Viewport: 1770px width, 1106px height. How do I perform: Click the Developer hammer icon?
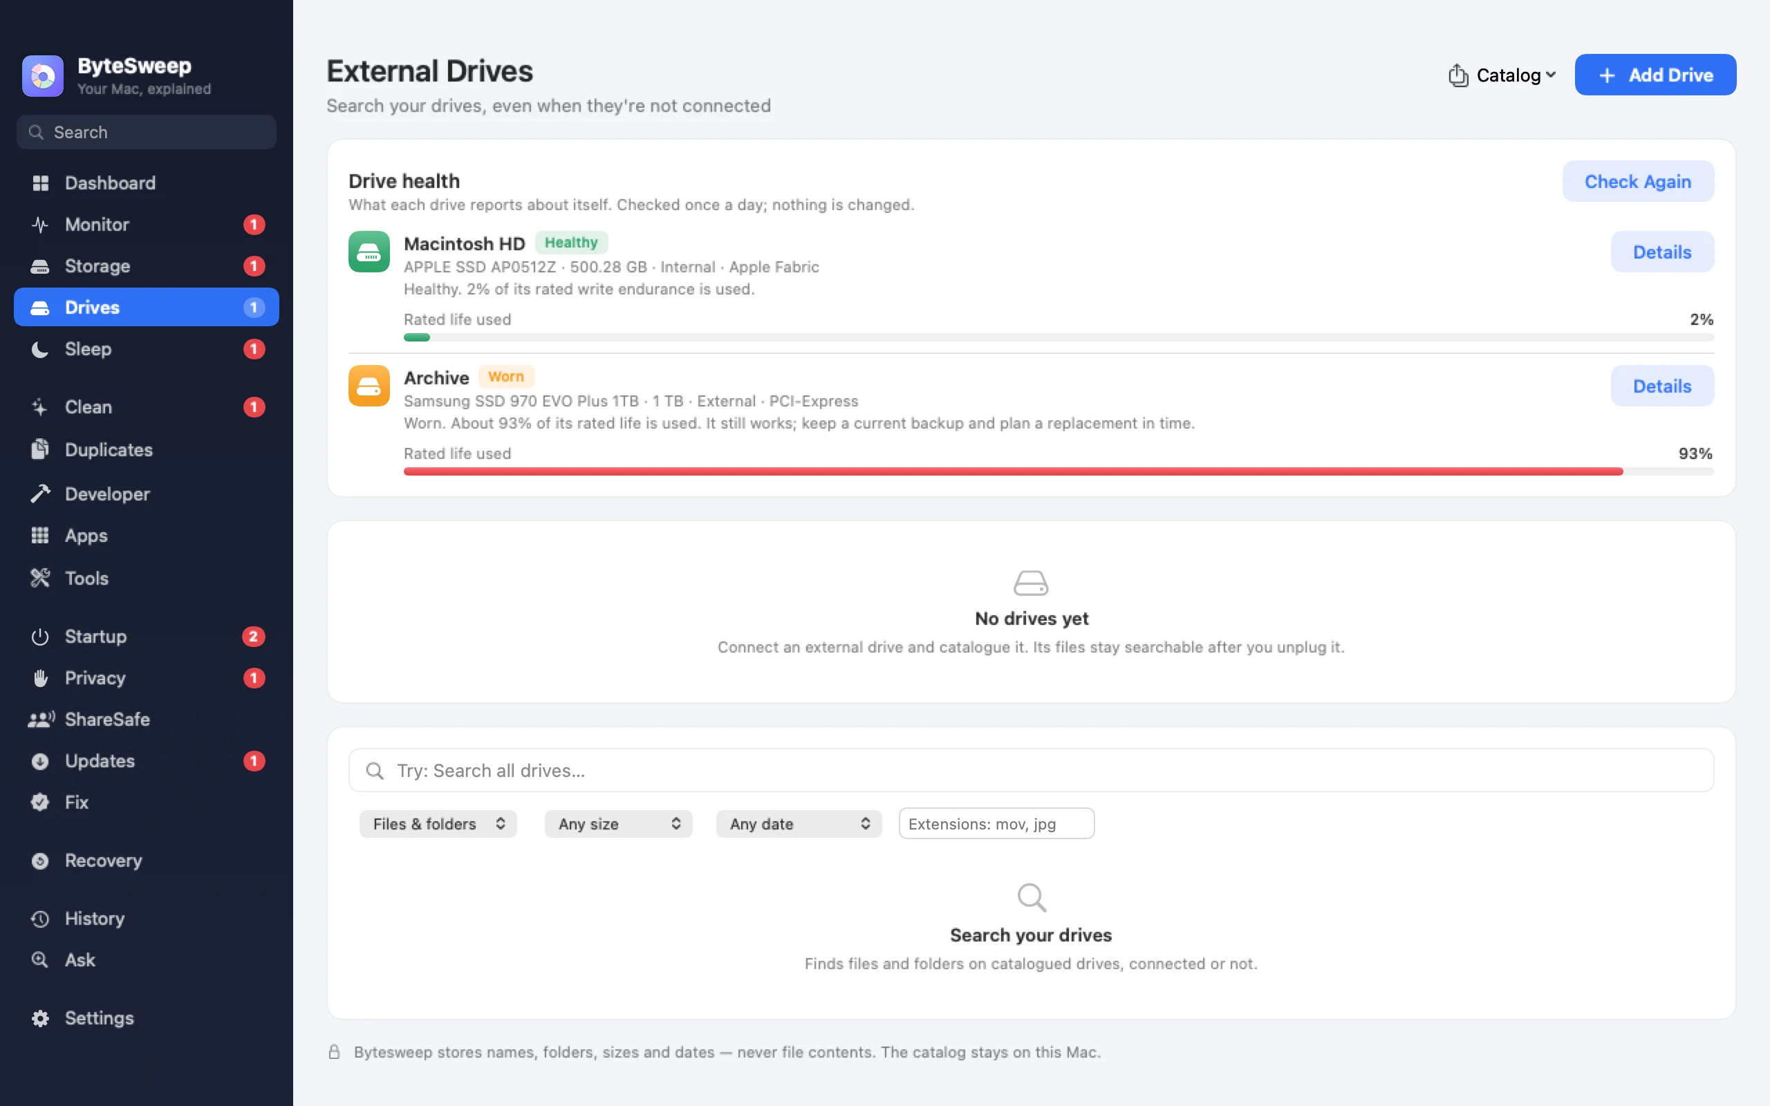point(40,494)
